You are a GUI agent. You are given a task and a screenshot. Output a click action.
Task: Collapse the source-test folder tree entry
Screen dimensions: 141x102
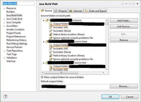[x=44, y=63]
